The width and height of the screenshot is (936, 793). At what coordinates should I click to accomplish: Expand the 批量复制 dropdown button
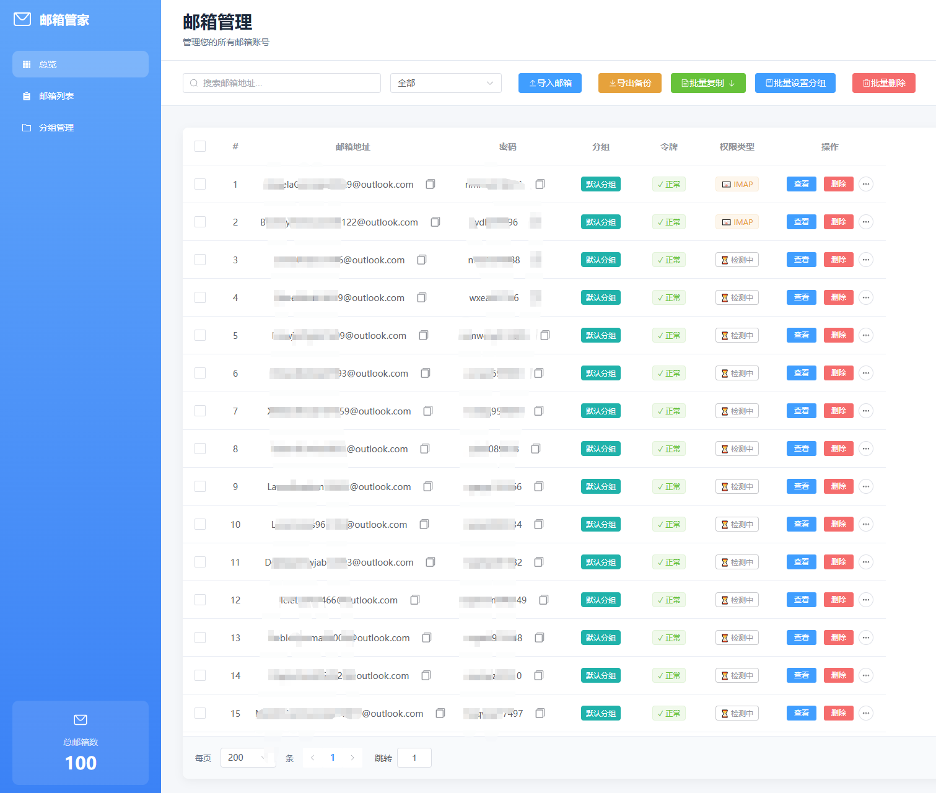click(708, 83)
